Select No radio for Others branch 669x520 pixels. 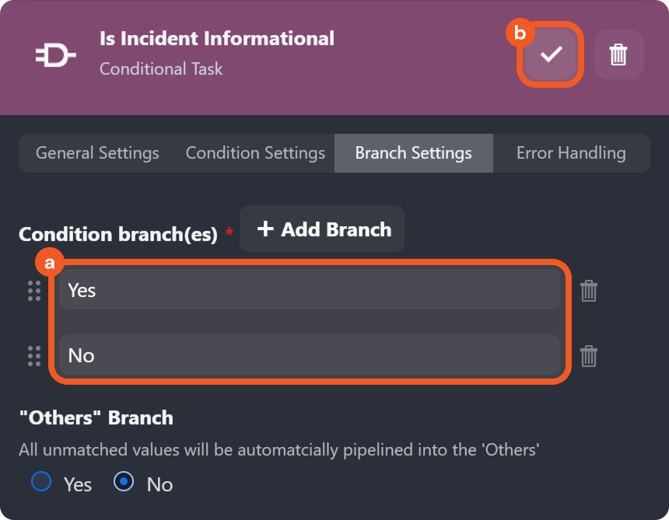(124, 483)
